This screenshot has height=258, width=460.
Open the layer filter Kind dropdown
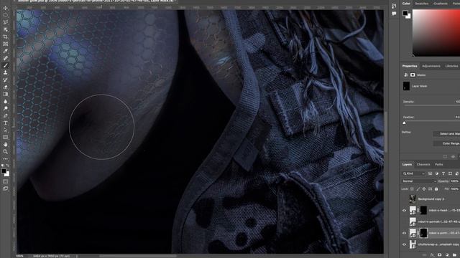414,173
